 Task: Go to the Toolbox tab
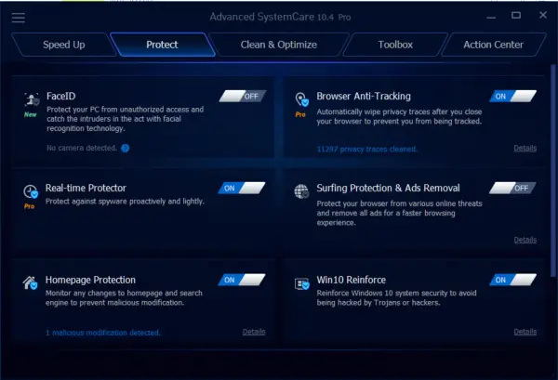pos(395,45)
